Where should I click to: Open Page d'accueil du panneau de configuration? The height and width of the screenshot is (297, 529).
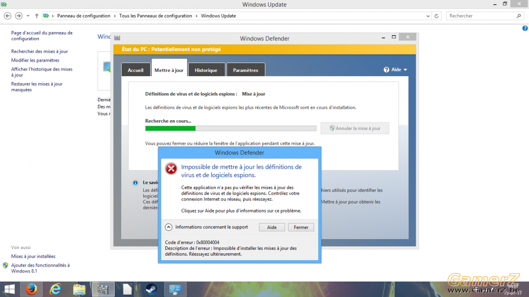[42, 36]
